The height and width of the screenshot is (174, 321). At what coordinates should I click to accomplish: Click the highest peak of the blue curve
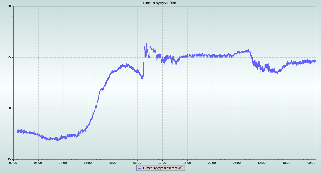tap(147, 43)
